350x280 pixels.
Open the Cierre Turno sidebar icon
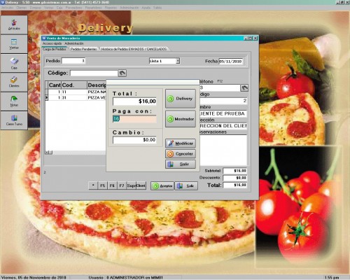14,120
